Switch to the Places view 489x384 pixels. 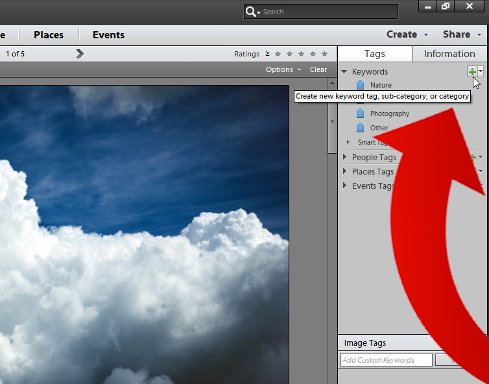[49, 34]
